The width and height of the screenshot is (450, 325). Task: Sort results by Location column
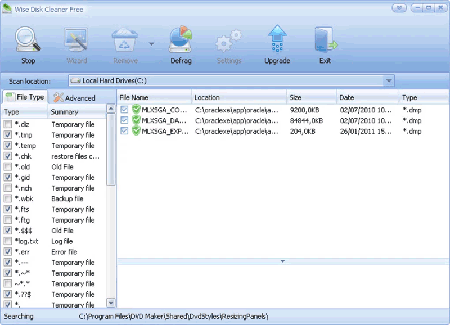pos(239,97)
